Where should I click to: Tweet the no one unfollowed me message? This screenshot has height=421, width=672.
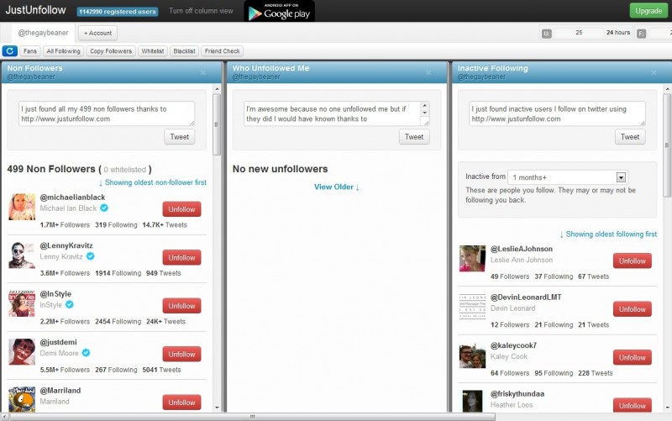point(414,137)
